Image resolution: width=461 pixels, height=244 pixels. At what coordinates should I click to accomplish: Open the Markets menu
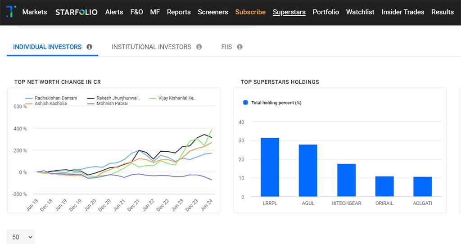click(x=35, y=12)
